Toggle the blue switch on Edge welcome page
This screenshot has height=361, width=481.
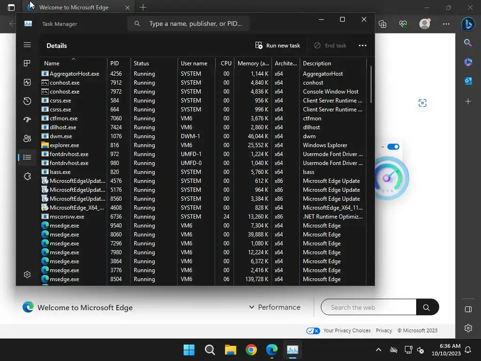(393, 147)
